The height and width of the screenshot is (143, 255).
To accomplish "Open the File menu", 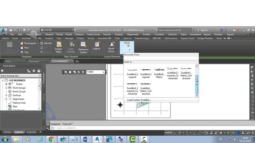I will (12, 35).
